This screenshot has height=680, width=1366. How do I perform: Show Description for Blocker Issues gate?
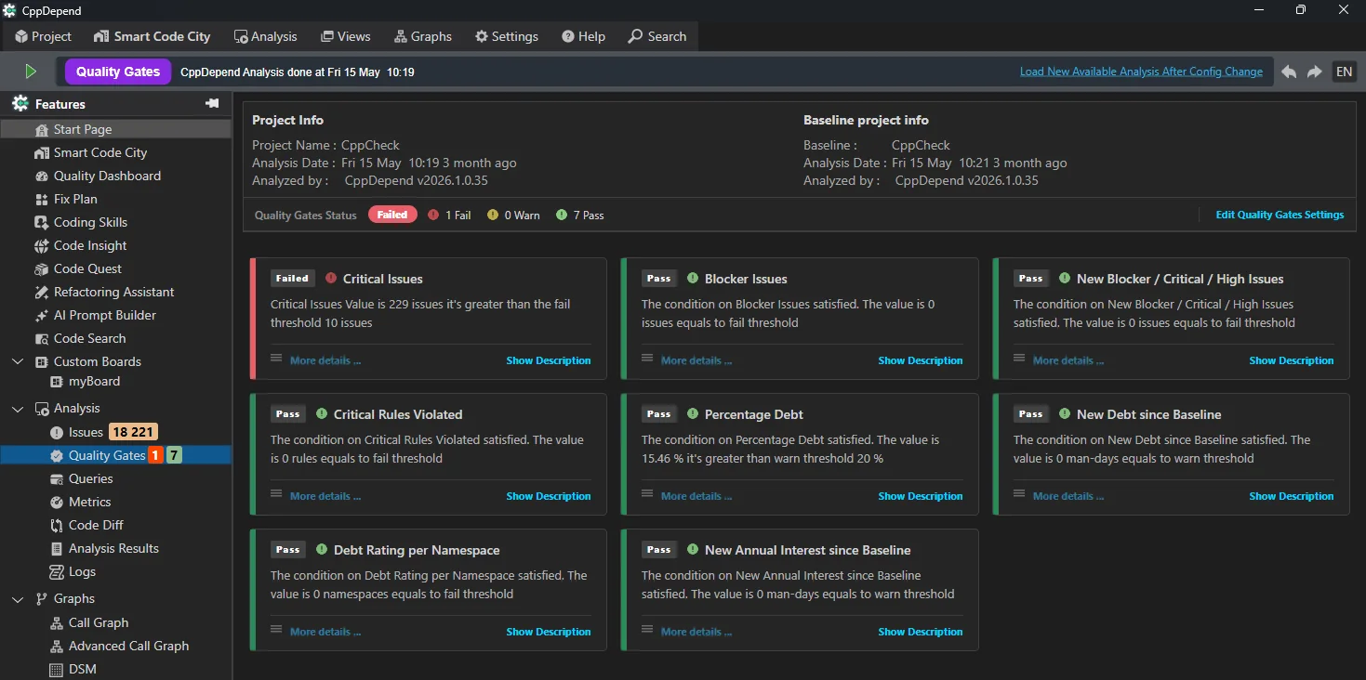(x=921, y=360)
